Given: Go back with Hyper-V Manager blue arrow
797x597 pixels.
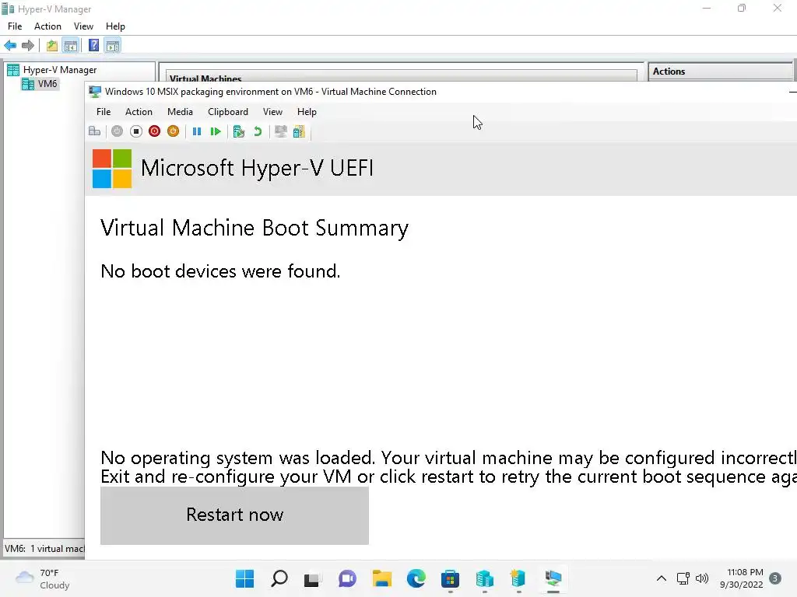Looking at the screenshot, I should (10, 46).
